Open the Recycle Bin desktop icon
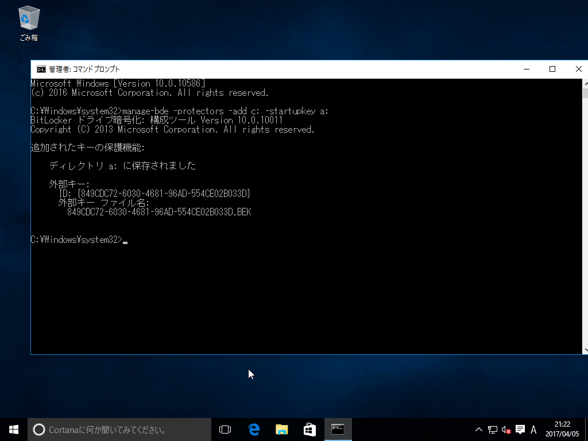 click(x=29, y=23)
